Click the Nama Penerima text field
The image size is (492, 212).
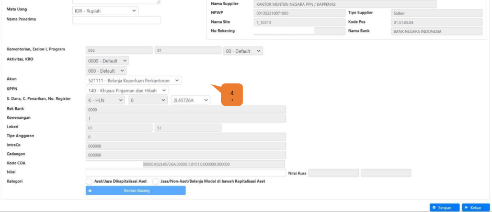point(116,20)
